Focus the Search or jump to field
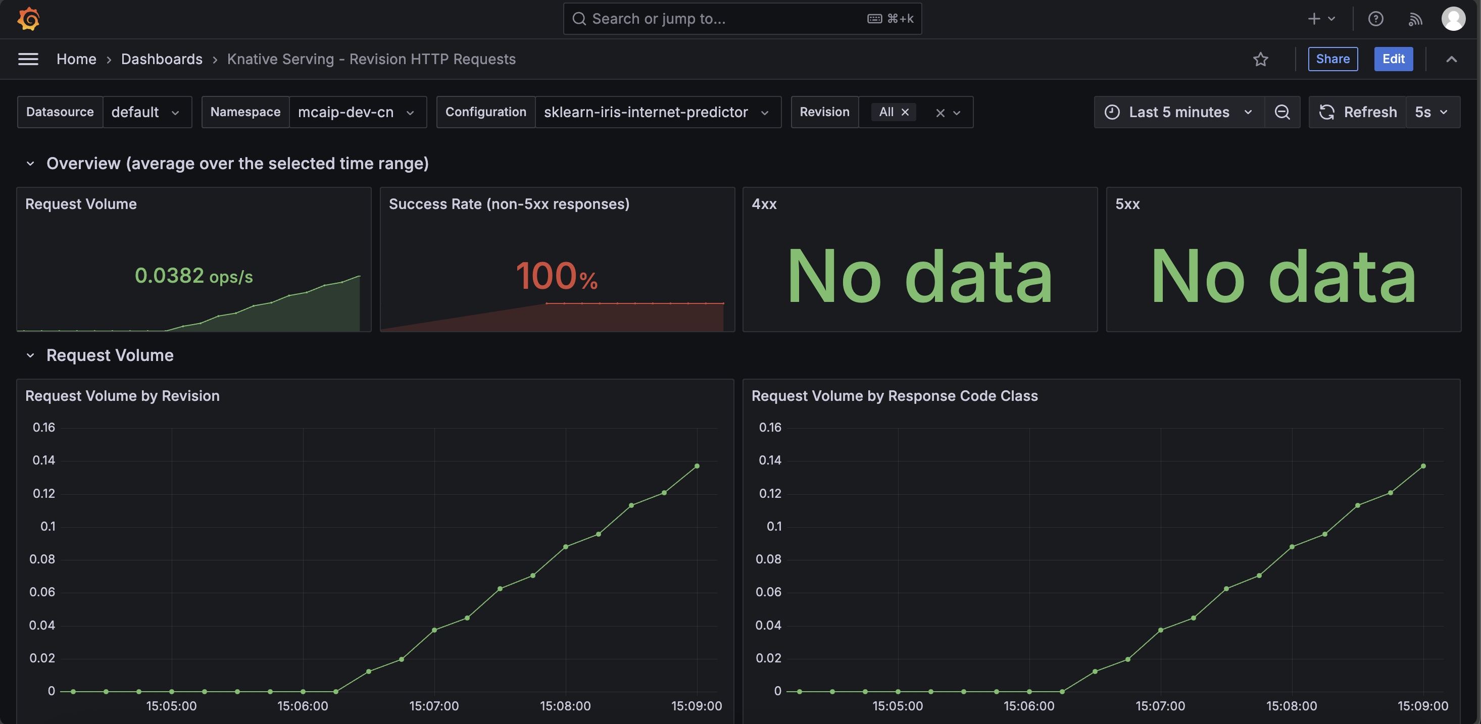Image resolution: width=1481 pixels, height=724 pixels. (x=742, y=19)
